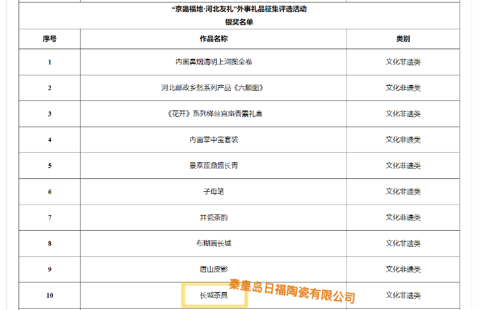Click the cell 景泰蓝鼎盛长青
The image size is (480, 310).
click(x=213, y=166)
